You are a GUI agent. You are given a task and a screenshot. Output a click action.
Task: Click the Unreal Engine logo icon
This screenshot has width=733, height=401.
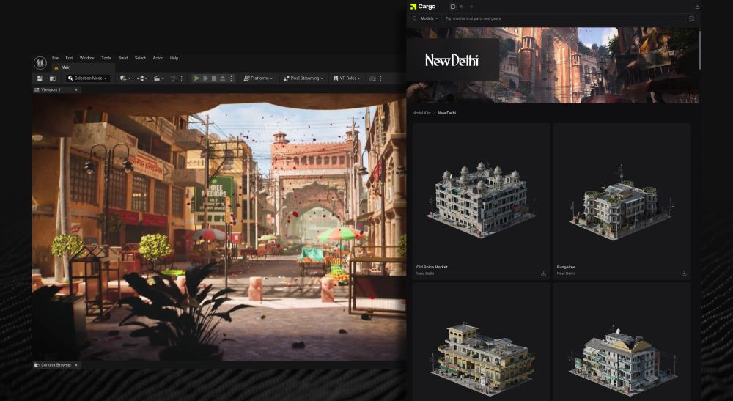40,62
